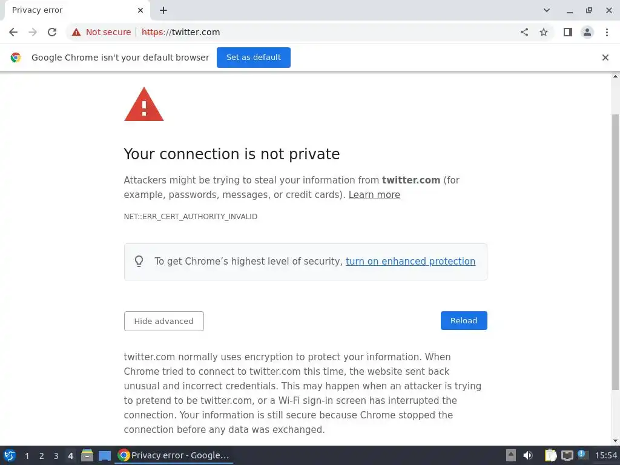This screenshot has height=465, width=620.
Task: Click the share this page icon
Action: (x=524, y=32)
